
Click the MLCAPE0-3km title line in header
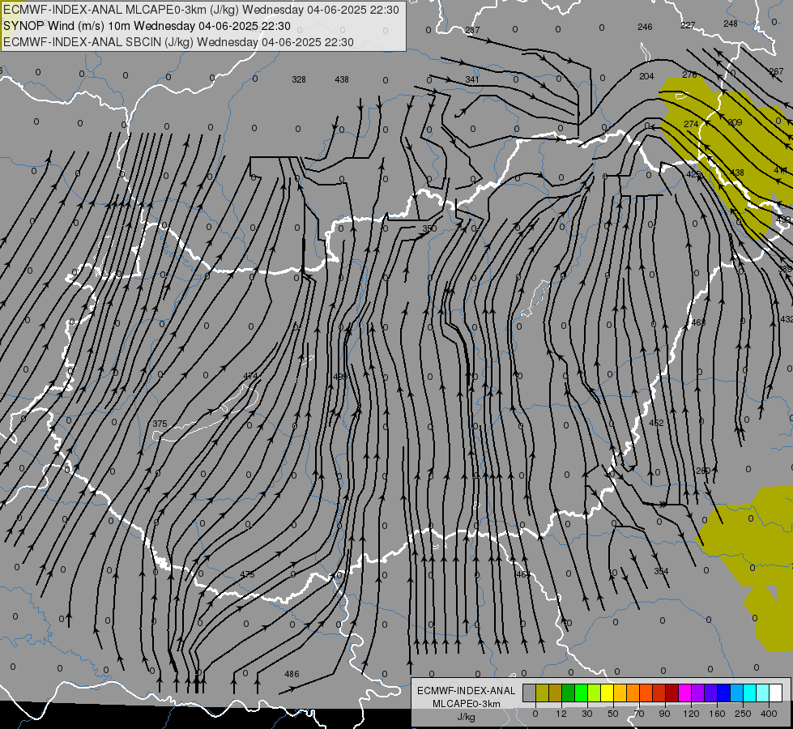(201, 10)
